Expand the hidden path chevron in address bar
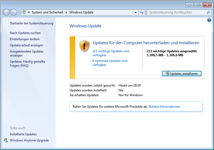 29,12
